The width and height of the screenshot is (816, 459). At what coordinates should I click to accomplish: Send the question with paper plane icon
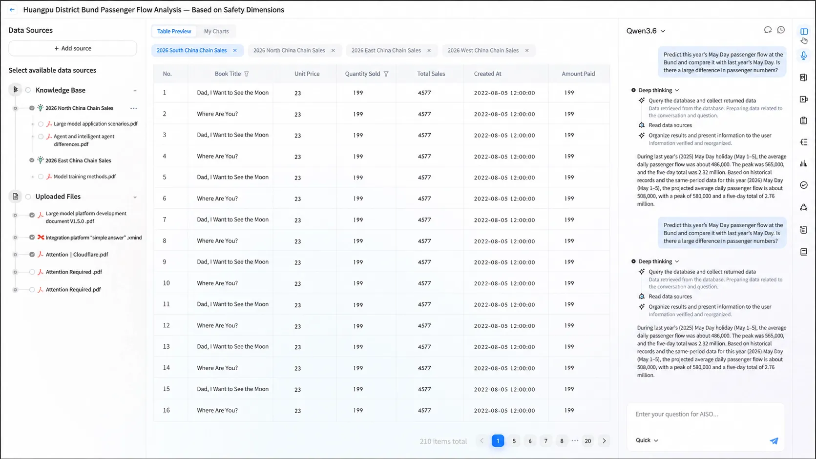tap(774, 440)
